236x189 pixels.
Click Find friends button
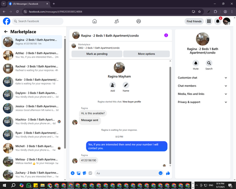[x=194, y=21]
